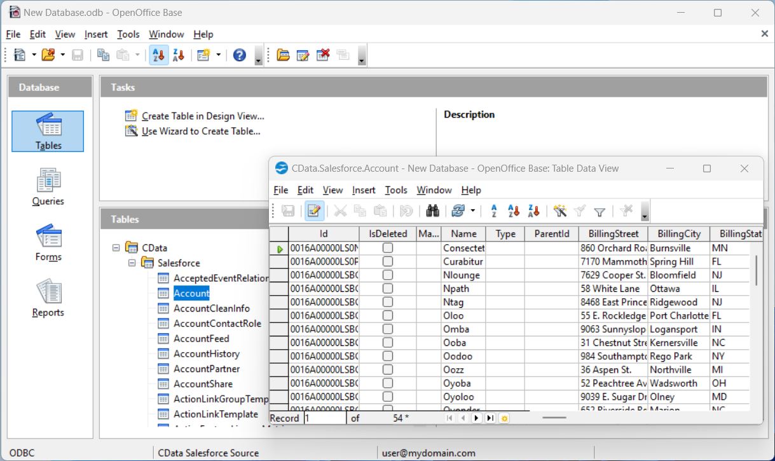Click Use Wizard to Create Table
Screen dimensions: 775x461
coord(200,131)
